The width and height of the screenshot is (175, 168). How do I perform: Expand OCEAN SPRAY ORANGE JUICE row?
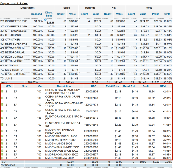3,105
